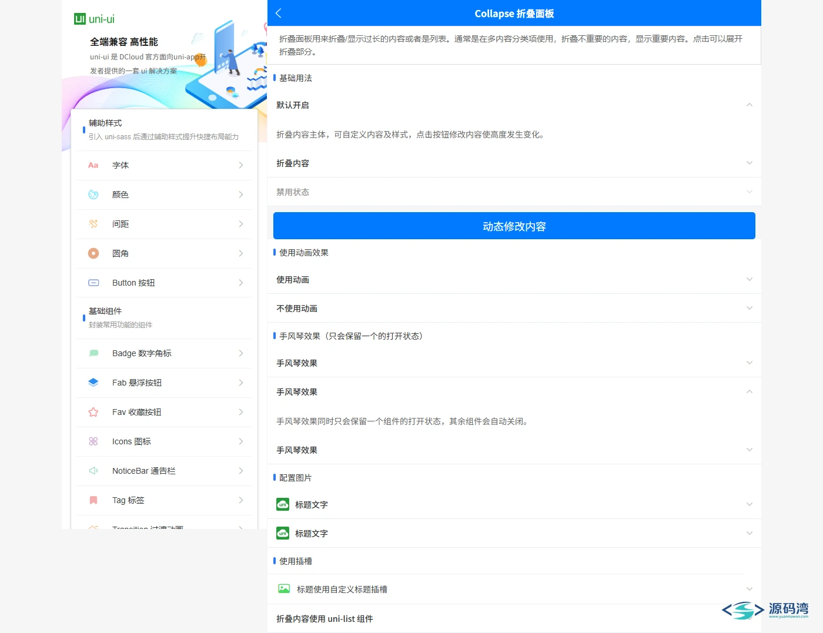Click the orange circle icon beside 圆角
The height and width of the screenshot is (633, 823).
(x=93, y=253)
